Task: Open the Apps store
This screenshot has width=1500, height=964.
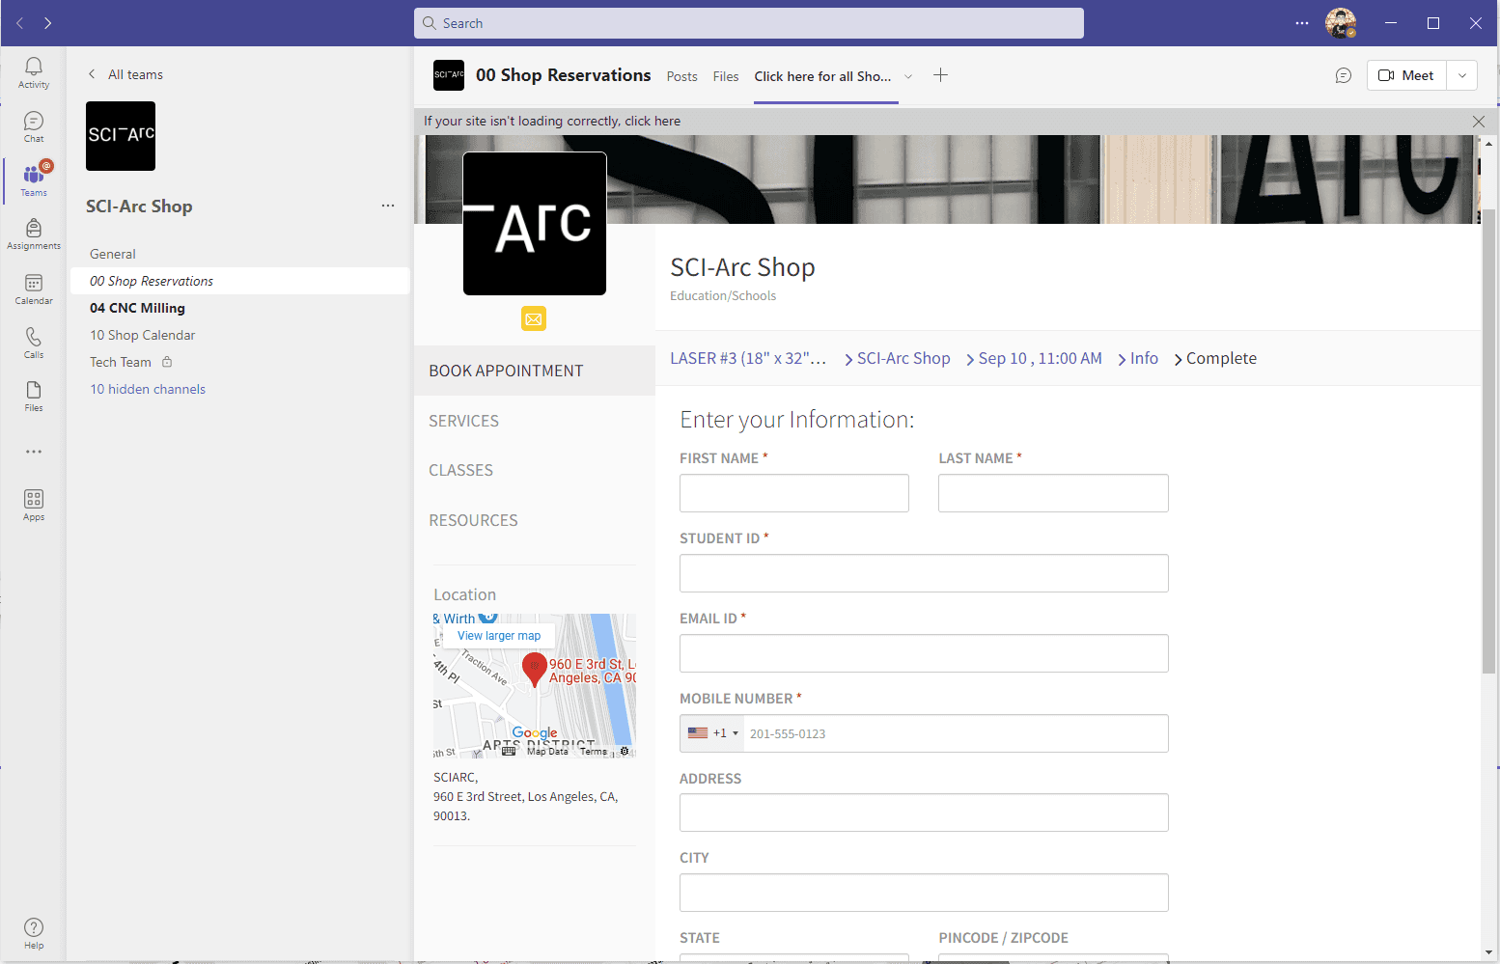Action: click(x=34, y=505)
